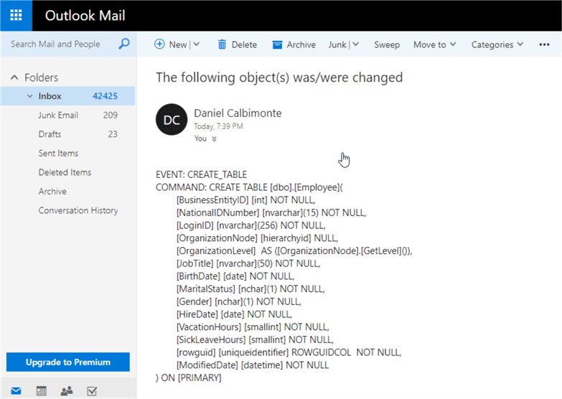
Task: Open the Junk Email folder
Action: pos(58,115)
